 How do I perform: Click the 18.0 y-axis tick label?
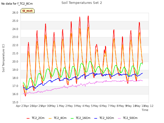point(15,78)
